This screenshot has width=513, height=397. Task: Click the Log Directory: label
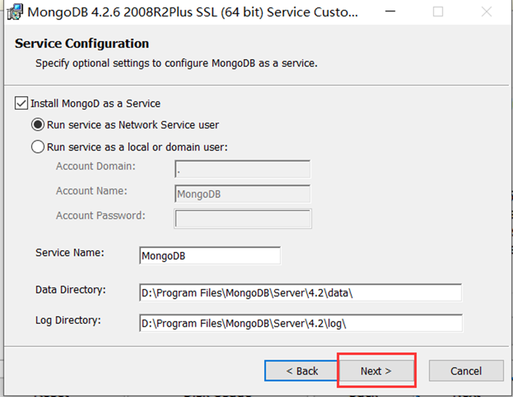tap(68, 321)
